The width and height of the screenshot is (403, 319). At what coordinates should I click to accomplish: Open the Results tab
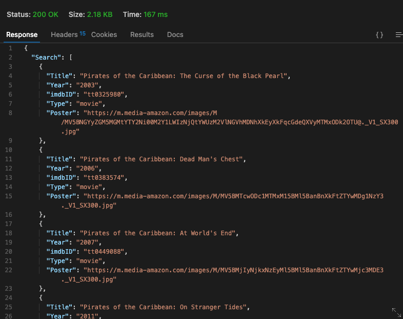(x=142, y=35)
